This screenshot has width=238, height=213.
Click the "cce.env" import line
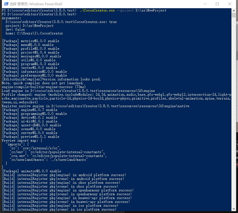[x=58, y=156]
